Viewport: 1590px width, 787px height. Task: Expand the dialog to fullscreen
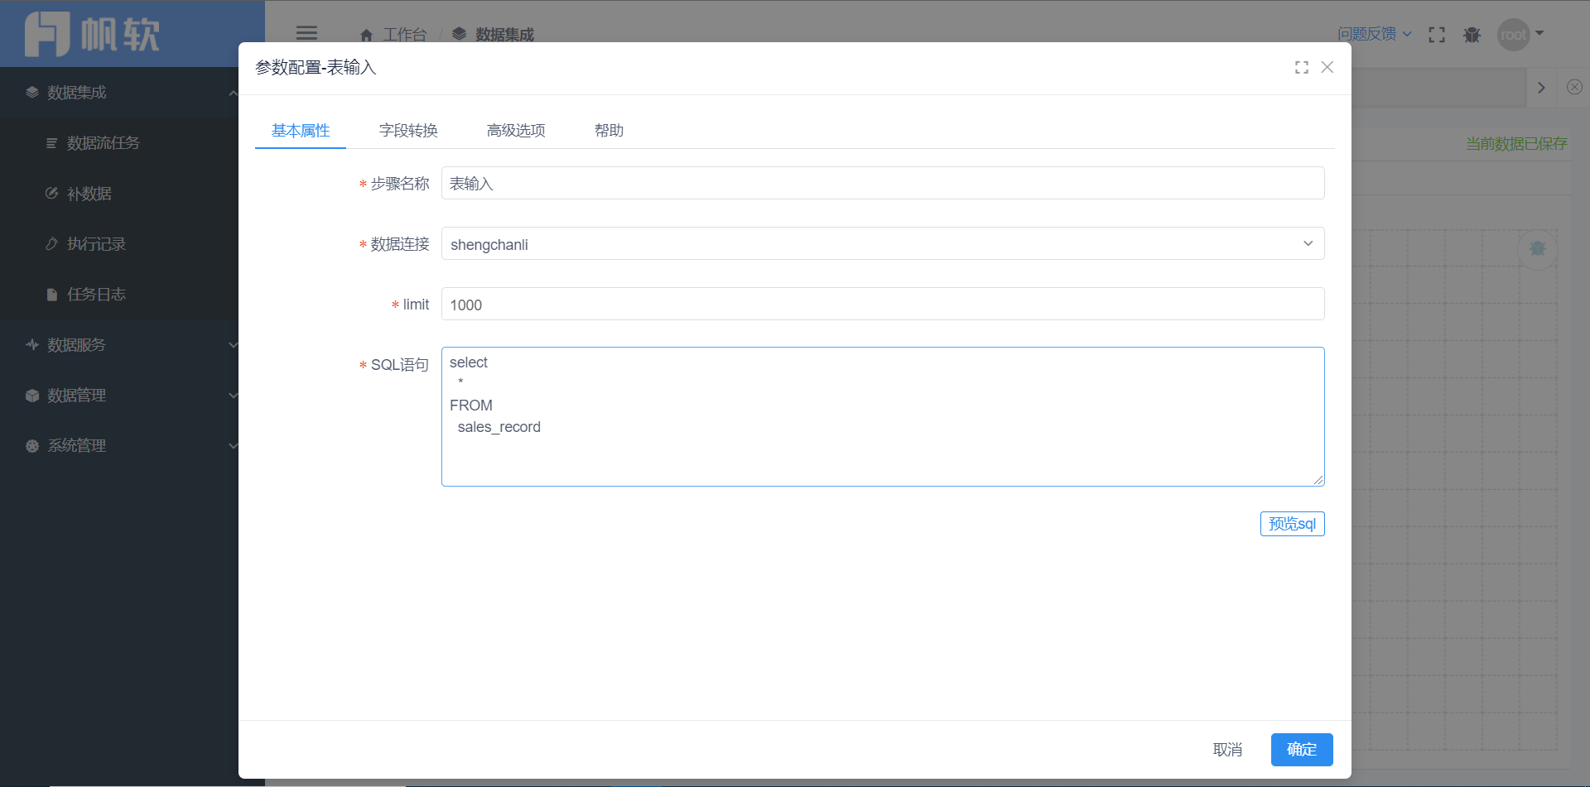tap(1302, 67)
